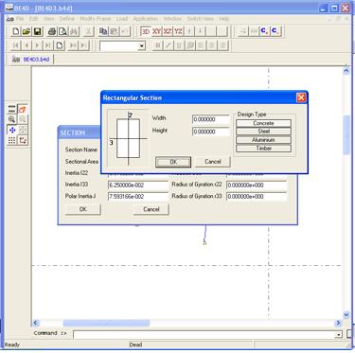
Task: Click the "Dead" status bar text
Action: pos(135,344)
